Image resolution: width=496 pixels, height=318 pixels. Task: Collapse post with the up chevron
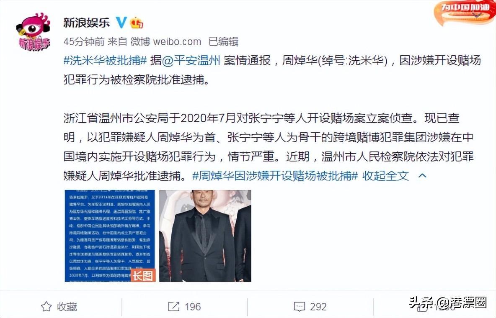422,176
